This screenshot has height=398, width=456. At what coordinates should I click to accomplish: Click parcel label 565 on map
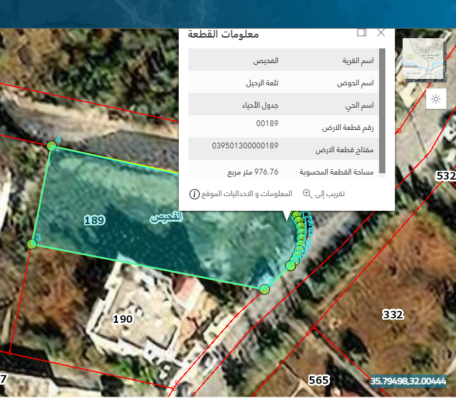[318, 380]
